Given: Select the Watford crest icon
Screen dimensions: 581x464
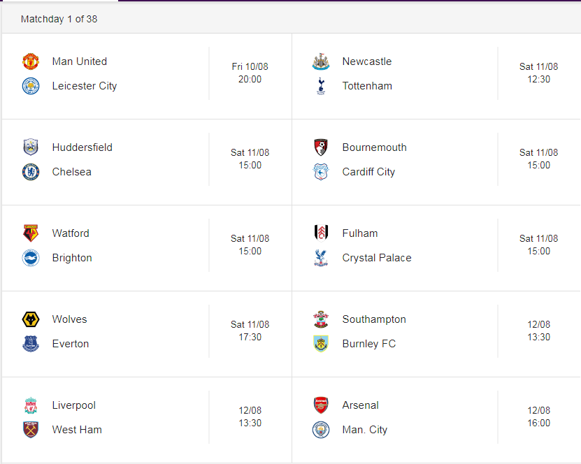Looking at the screenshot, I should click(31, 233).
